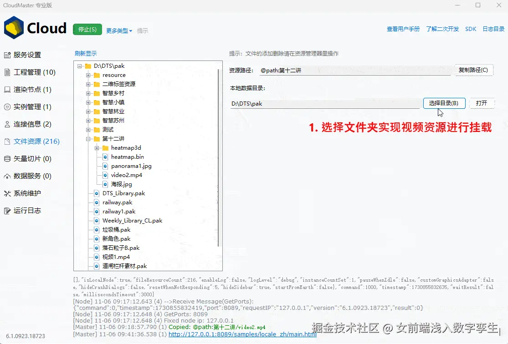The height and width of the screenshot is (344, 508).
Task: Collapse the 第十二讲 folder node
Action: tap(87, 138)
